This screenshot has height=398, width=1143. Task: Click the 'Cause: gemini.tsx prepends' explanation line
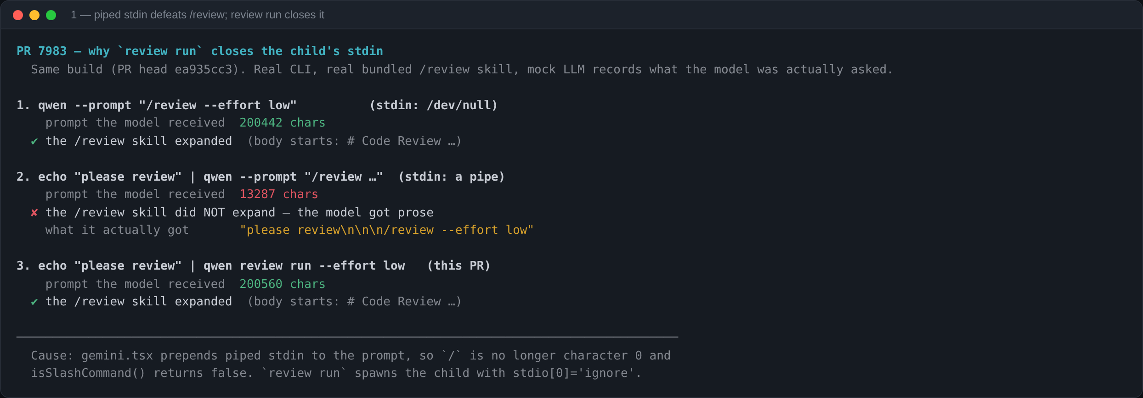point(351,356)
